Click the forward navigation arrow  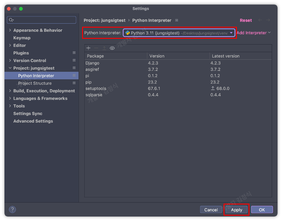coord(268,20)
